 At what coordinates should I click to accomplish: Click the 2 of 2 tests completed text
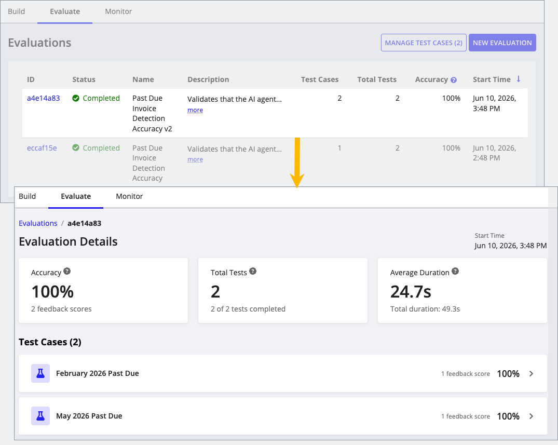248,309
